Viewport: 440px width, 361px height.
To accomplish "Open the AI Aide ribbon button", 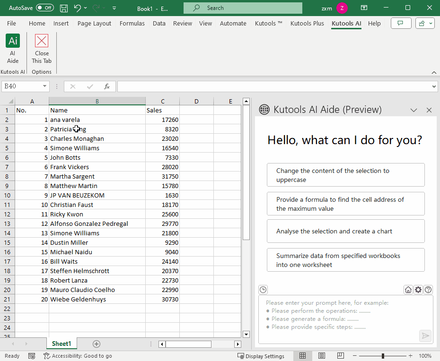I will point(13,49).
